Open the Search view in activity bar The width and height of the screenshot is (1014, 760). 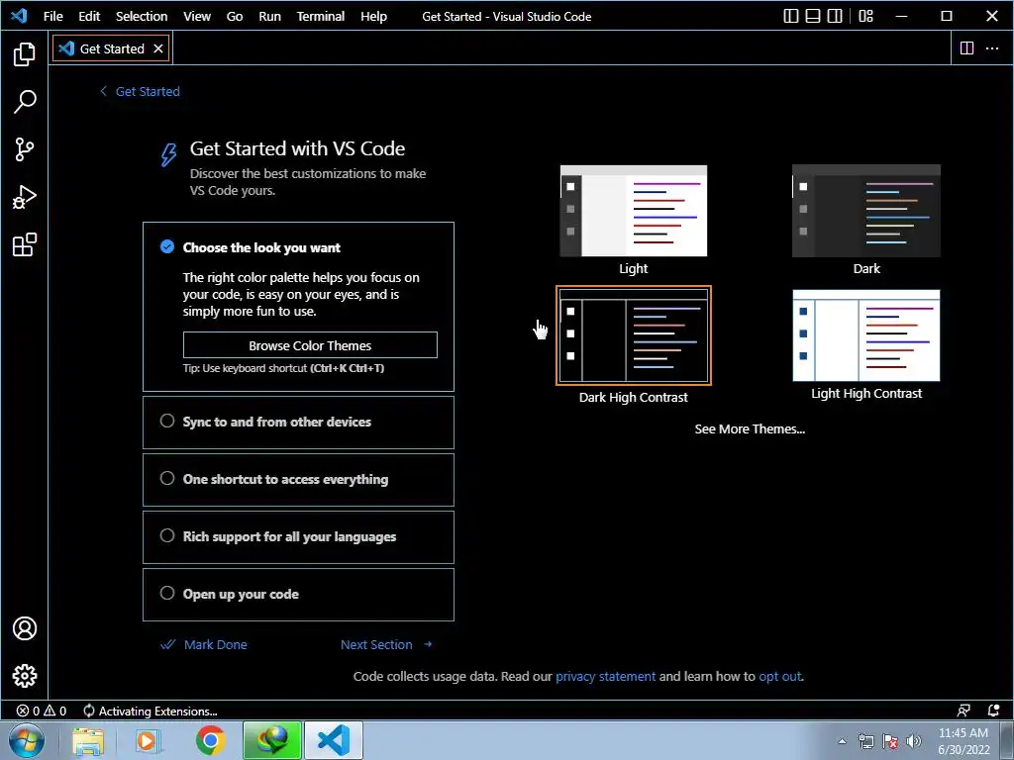[25, 102]
